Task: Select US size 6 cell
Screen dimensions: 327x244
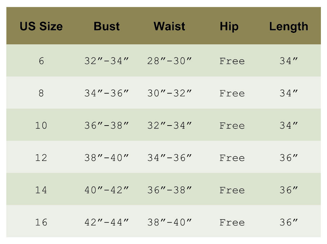Action: 41,61
